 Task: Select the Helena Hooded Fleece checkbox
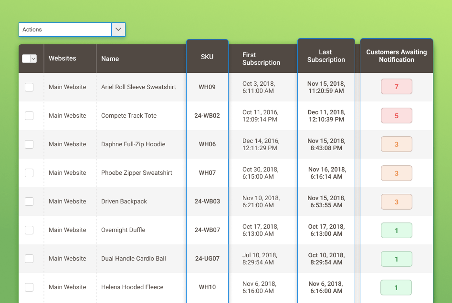tap(29, 287)
